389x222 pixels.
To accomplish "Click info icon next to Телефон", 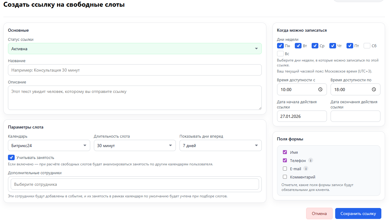I will tap(311, 160).
